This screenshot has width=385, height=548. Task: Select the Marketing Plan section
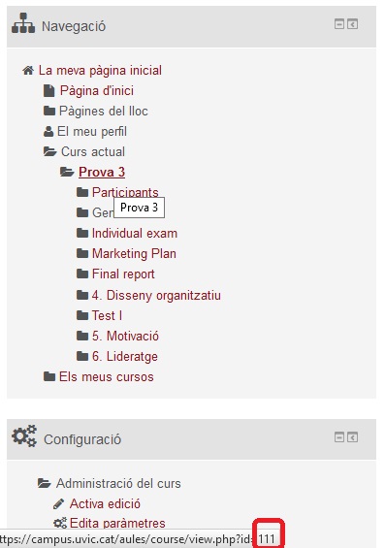pyautogui.click(x=134, y=253)
